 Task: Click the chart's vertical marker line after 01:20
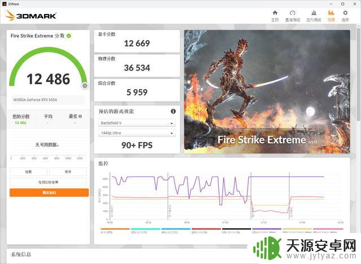(289, 196)
